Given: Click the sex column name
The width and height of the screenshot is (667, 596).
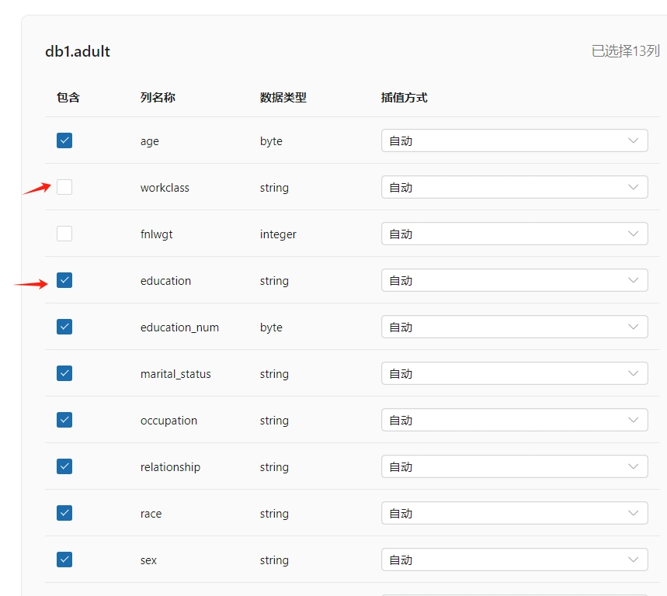Looking at the screenshot, I should [x=148, y=560].
